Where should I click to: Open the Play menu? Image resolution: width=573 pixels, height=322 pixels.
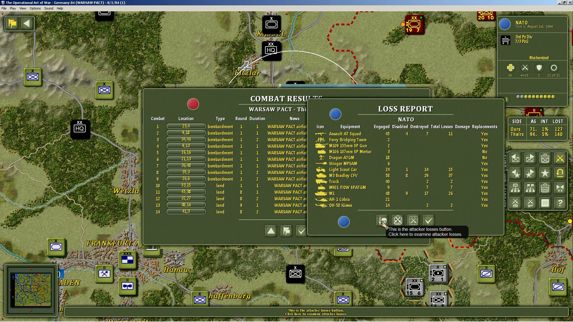point(13,8)
